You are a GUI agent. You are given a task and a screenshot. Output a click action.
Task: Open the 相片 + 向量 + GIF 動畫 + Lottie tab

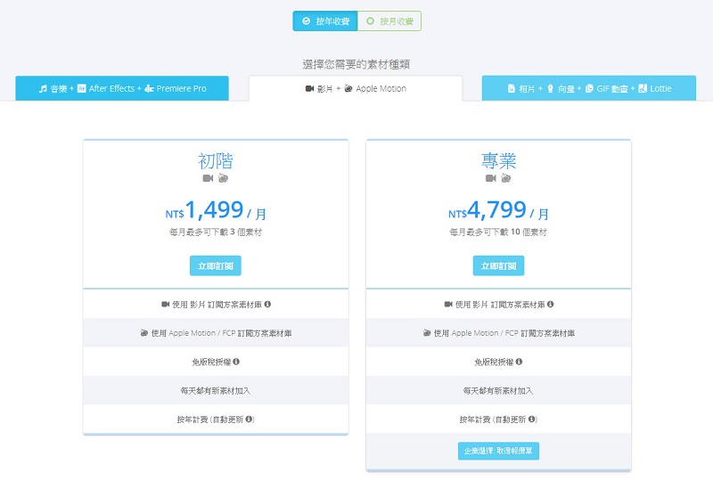pyautogui.click(x=589, y=89)
